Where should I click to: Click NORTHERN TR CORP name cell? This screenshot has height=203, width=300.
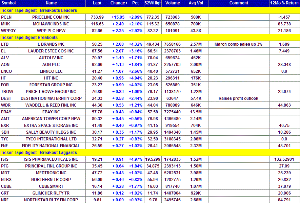click(x=51, y=180)
